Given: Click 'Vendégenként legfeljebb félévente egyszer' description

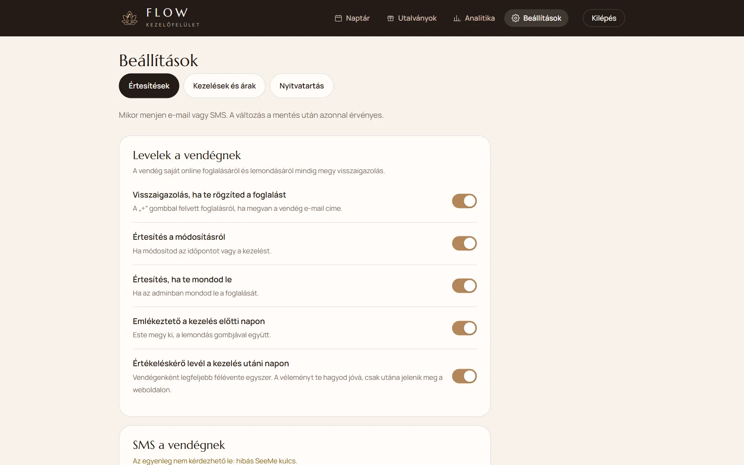Looking at the screenshot, I should (x=288, y=384).
